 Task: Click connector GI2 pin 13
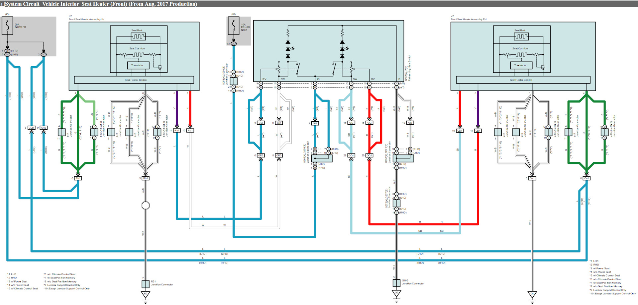pos(410,123)
